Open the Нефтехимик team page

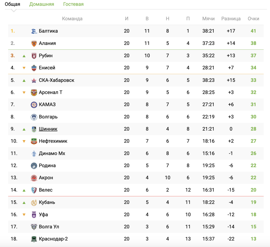pyautogui.click(x=53, y=141)
